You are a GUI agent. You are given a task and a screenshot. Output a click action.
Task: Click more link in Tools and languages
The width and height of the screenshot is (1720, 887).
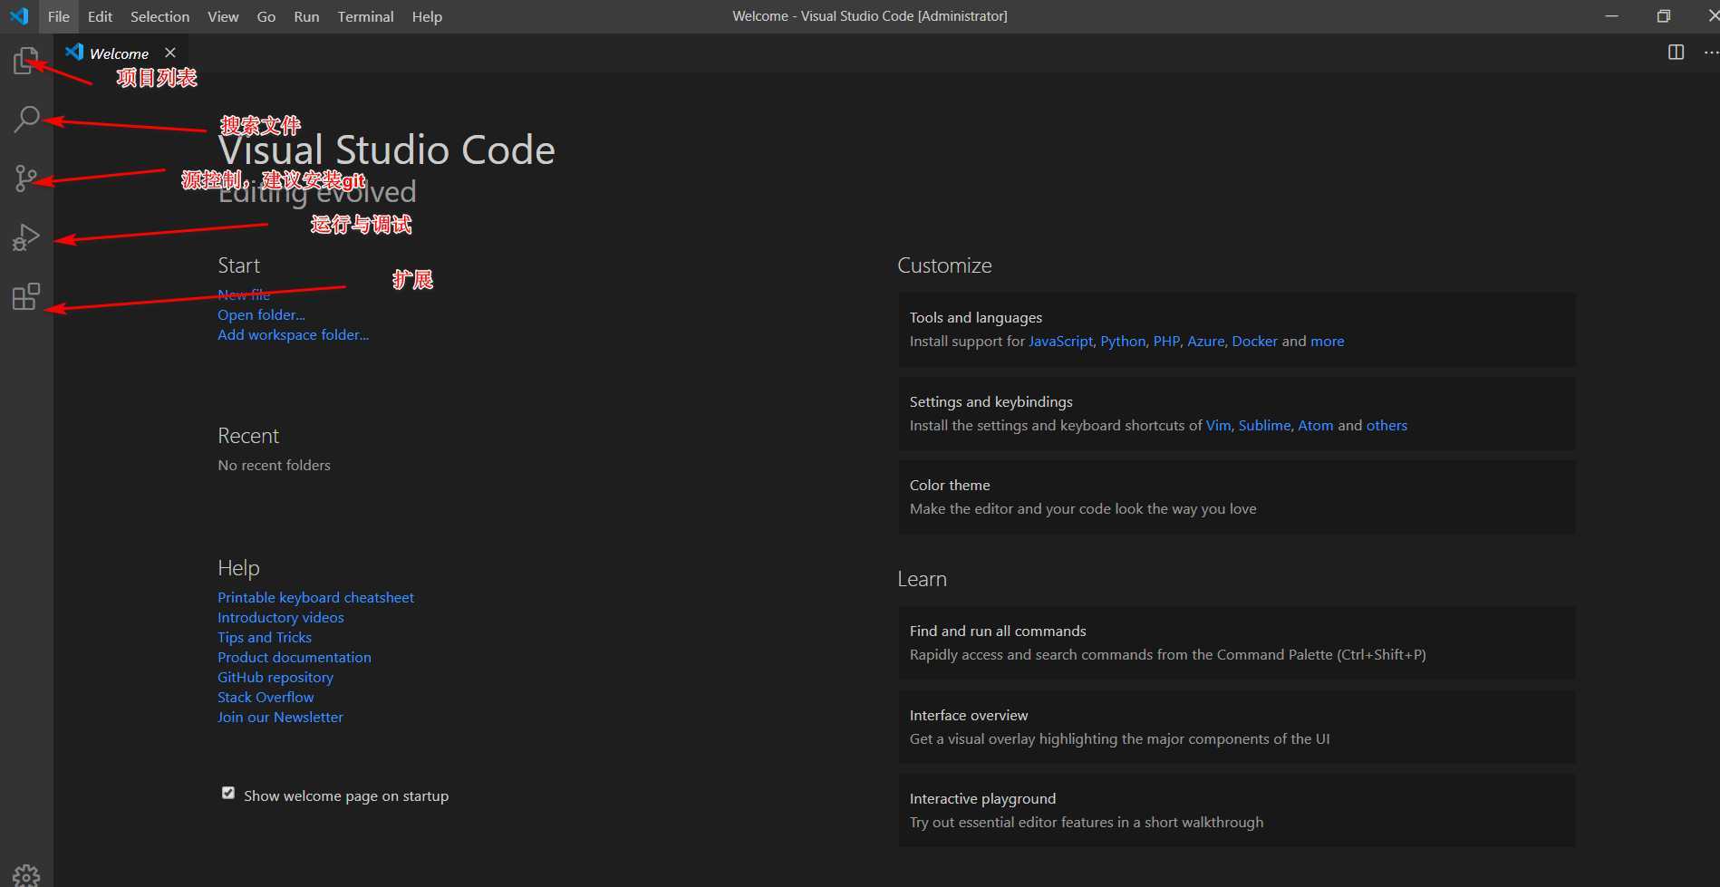tap(1327, 341)
